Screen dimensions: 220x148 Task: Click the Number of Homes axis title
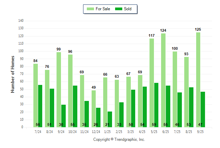click(x=13, y=74)
